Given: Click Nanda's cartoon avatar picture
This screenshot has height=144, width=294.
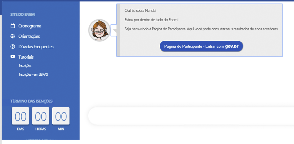Looking at the screenshot, I should click(x=99, y=30).
